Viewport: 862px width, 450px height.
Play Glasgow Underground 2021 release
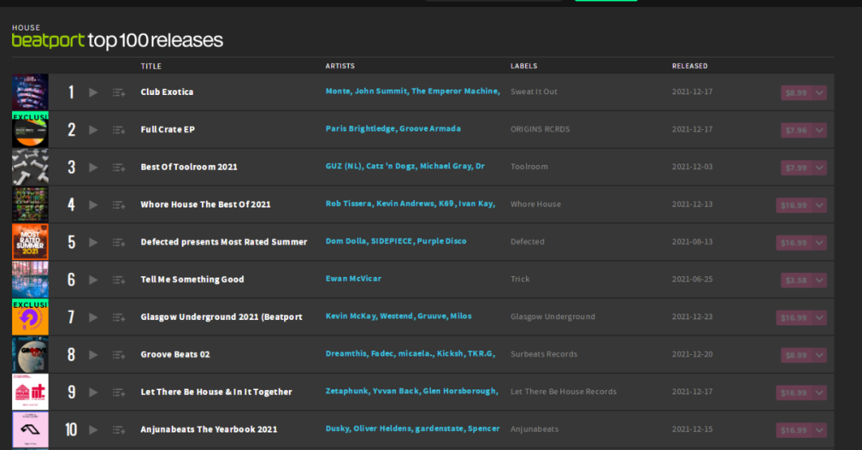(93, 317)
